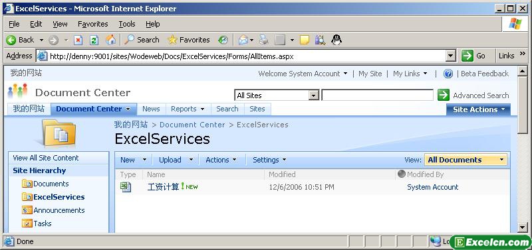Screen dimensions: 532x250
Task: Open the File menu
Action: 14,24
